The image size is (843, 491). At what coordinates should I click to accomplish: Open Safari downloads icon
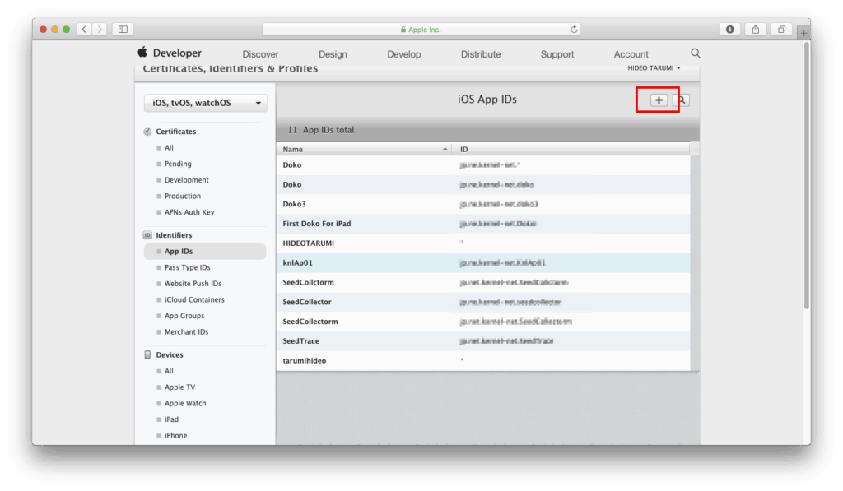tap(729, 30)
